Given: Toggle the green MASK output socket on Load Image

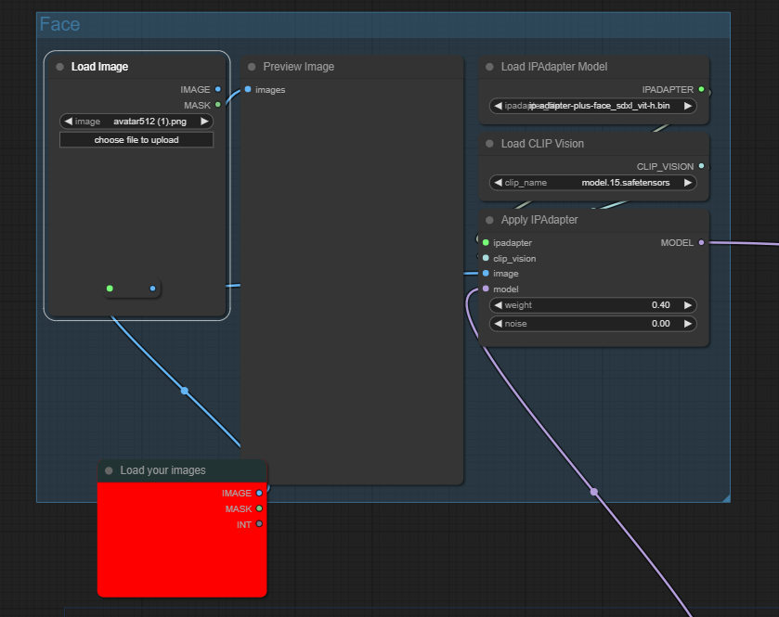Looking at the screenshot, I should (x=219, y=105).
